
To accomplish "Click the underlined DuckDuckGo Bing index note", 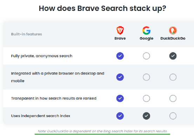I will [x=102, y=131].
